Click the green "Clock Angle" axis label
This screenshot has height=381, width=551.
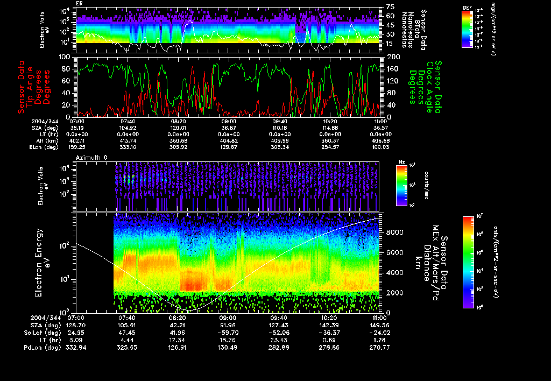point(429,87)
